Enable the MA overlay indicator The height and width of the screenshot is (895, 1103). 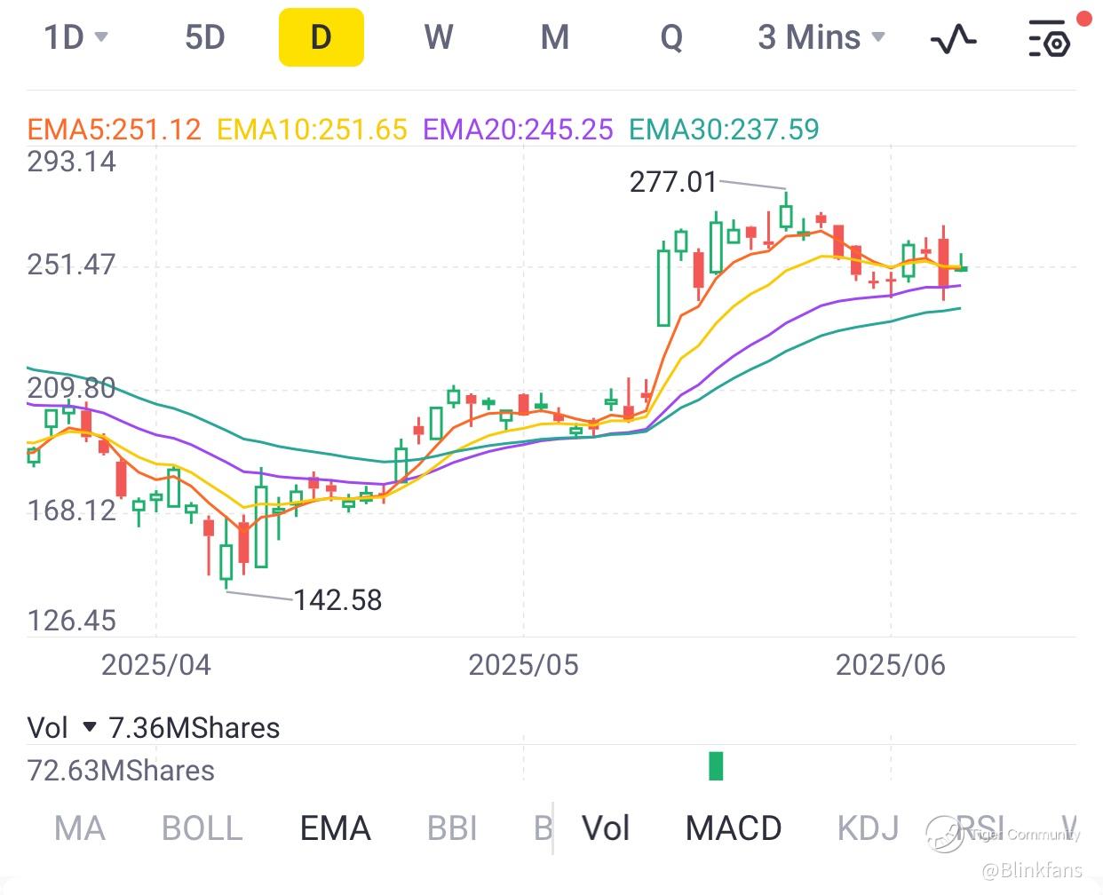click(79, 828)
